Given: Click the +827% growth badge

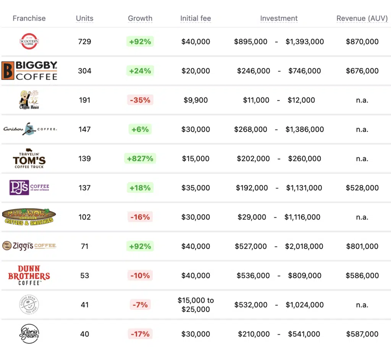Looking at the screenshot, I should 140,159.
